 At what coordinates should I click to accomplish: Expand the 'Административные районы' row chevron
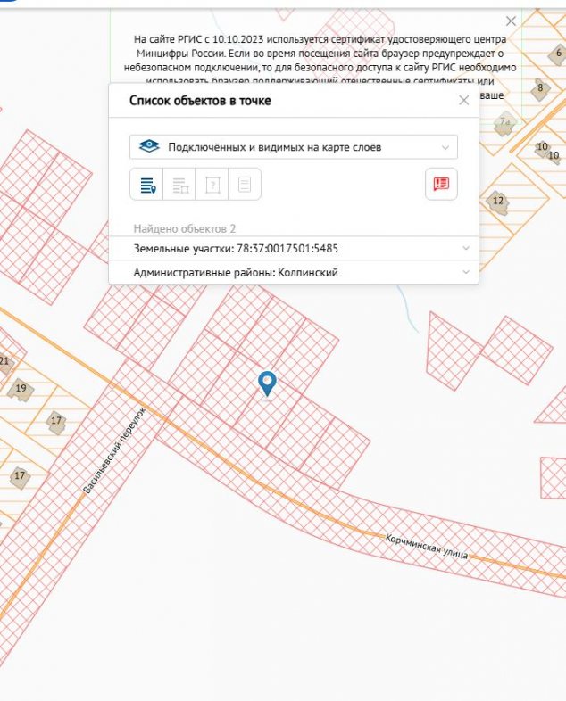[x=465, y=272]
